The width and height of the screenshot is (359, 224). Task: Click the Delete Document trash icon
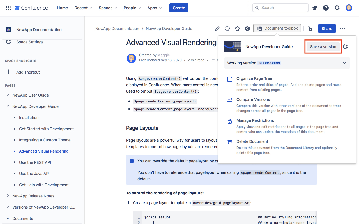point(230,142)
